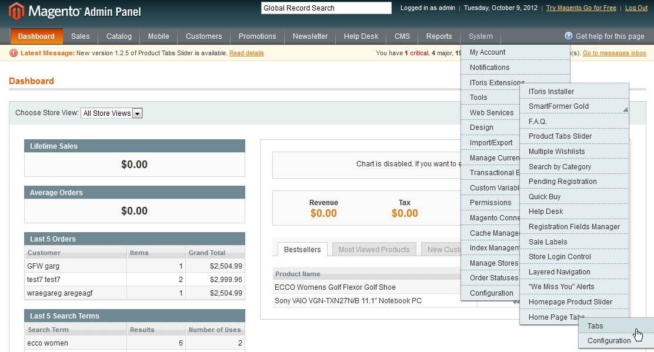Select Configuration under Home Page Tabs
654x352 pixels.
[x=616, y=341]
